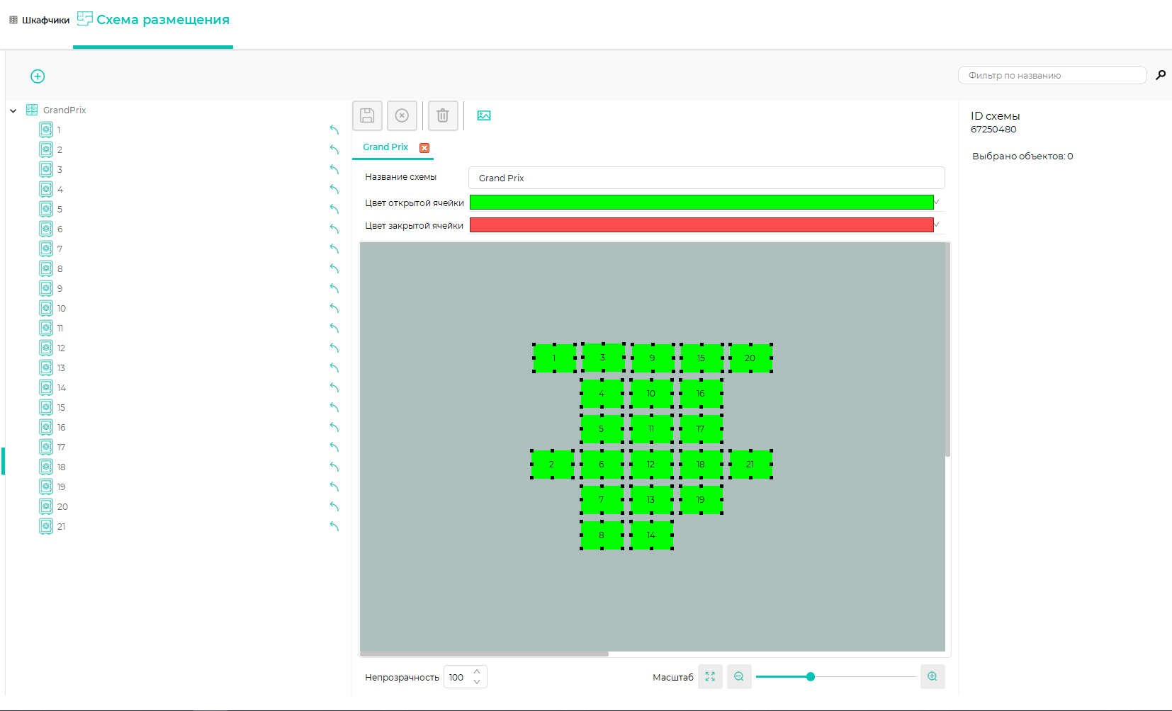
Task: Click the locker icon of item 16
Action: pyautogui.click(x=46, y=427)
